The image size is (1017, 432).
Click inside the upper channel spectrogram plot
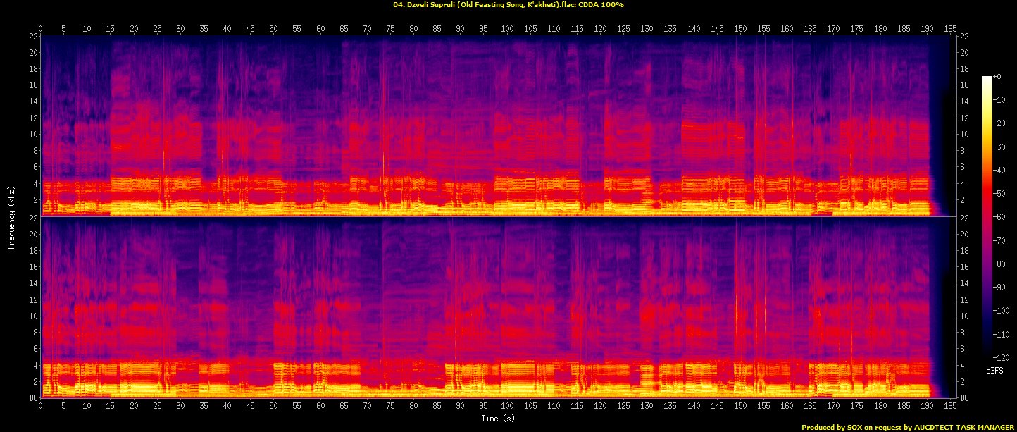tap(499, 125)
